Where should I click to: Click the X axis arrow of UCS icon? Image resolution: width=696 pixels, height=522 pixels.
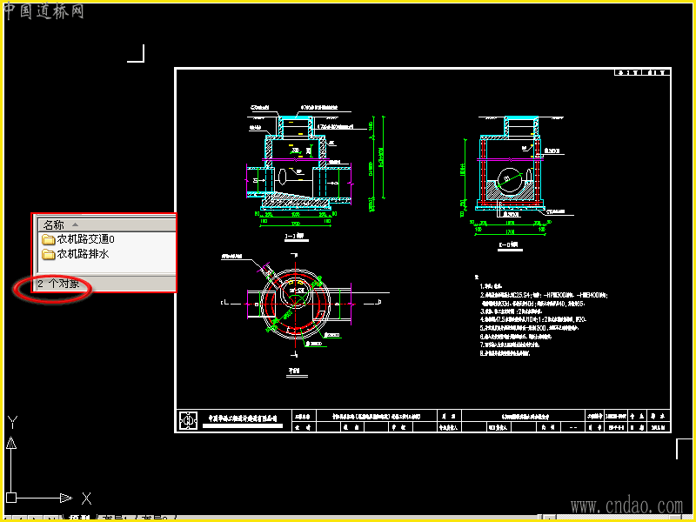coord(66,498)
